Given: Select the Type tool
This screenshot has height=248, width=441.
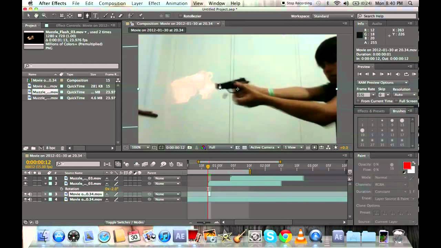Looking at the screenshot, I should point(95,16).
